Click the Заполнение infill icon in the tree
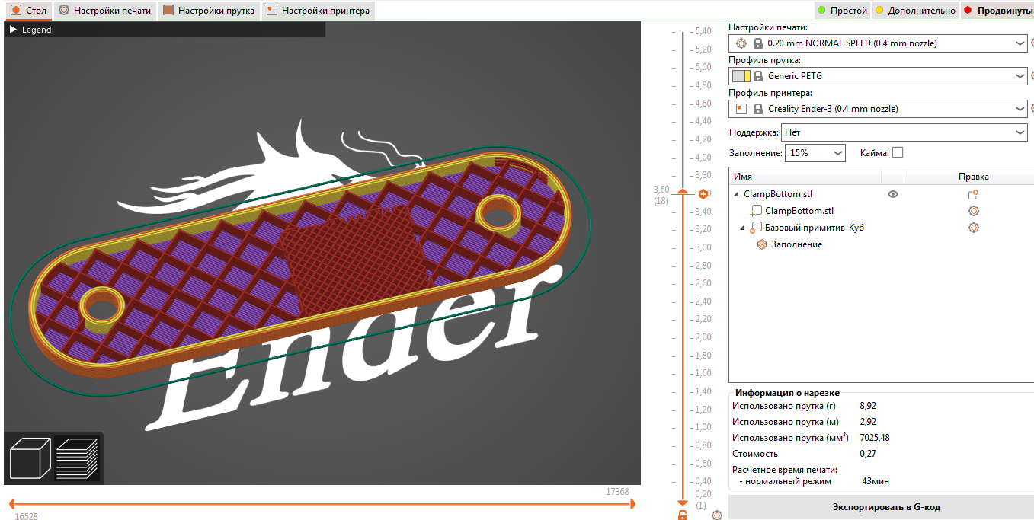Image resolution: width=1034 pixels, height=520 pixels. click(761, 244)
